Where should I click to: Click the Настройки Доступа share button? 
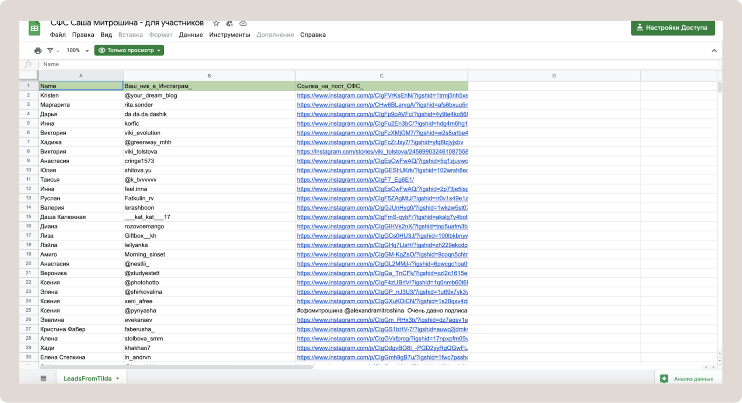point(673,28)
